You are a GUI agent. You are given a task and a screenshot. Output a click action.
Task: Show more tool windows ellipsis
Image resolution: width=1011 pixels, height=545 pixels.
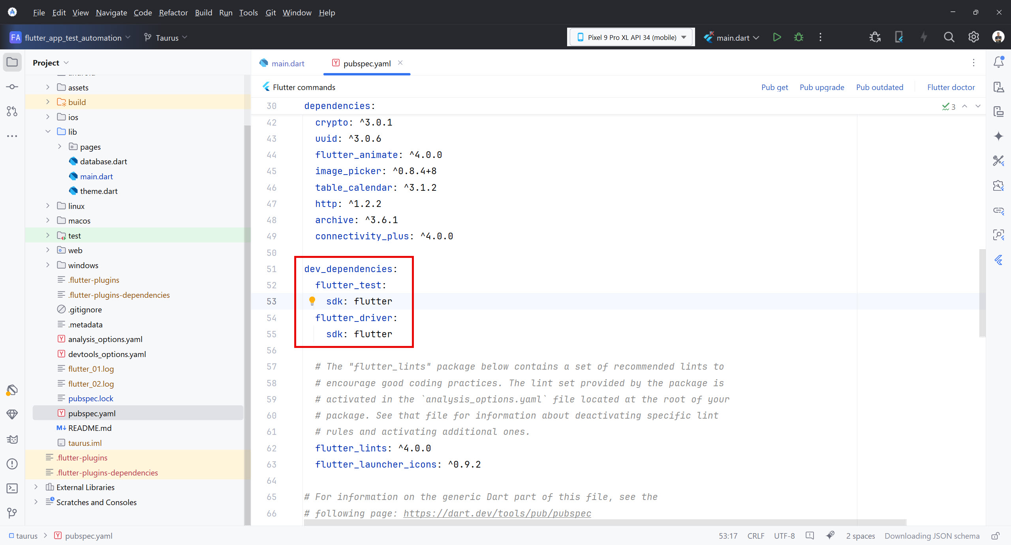point(12,136)
